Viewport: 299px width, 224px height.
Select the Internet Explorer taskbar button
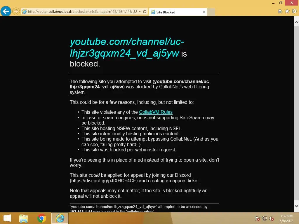[60, 218]
